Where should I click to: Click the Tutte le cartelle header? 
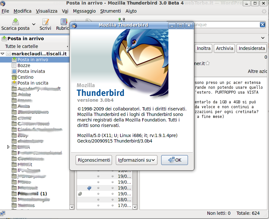(21, 46)
